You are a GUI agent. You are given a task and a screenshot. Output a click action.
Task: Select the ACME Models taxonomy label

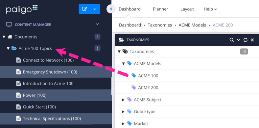point(148,64)
